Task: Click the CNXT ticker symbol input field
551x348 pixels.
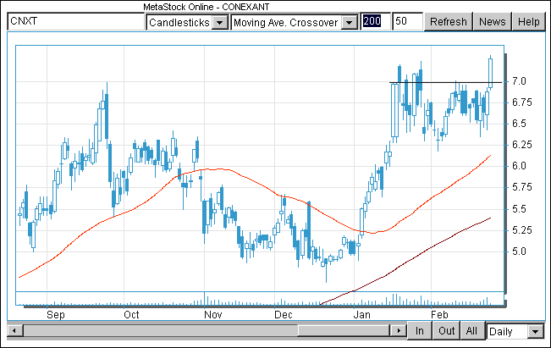Action: pyautogui.click(x=75, y=21)
